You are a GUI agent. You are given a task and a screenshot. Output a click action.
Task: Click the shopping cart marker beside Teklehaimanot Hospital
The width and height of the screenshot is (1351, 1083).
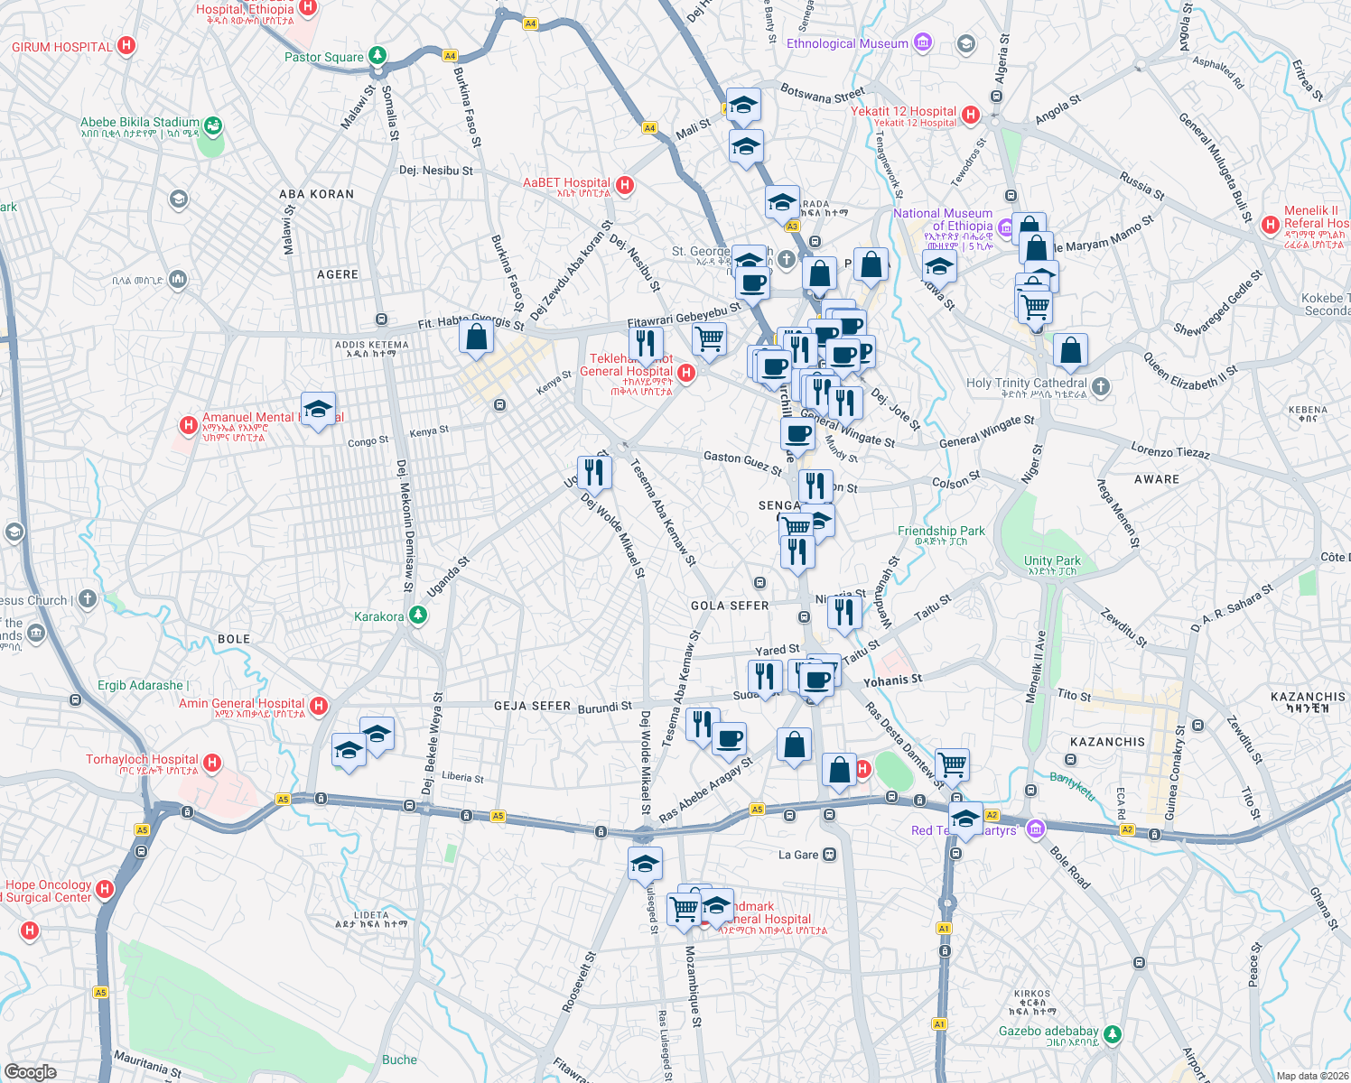click(710, 340)
